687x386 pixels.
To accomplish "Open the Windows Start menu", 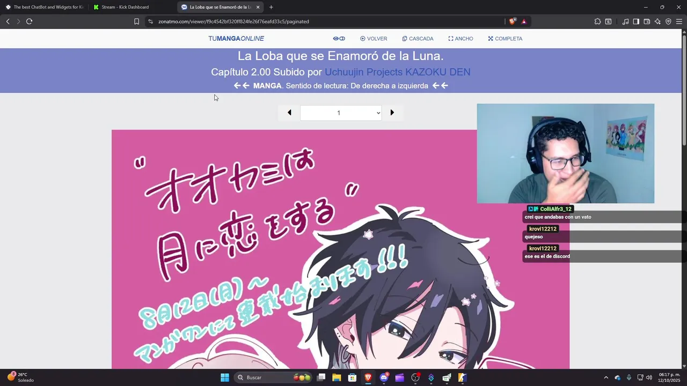I will (x=225, y=377).
